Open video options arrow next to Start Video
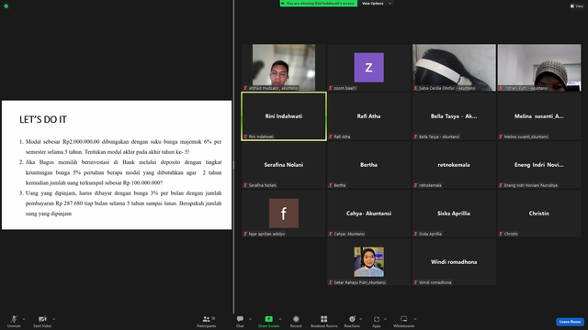588x330 pixels. [x=54, y=319]
